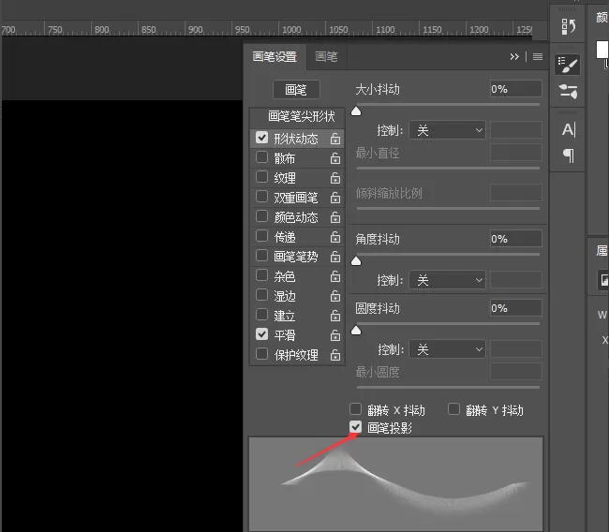Click the 大小抖动 percentage field
The height and width of the screenshot is (532, 609).
click(x=516, y=89)
